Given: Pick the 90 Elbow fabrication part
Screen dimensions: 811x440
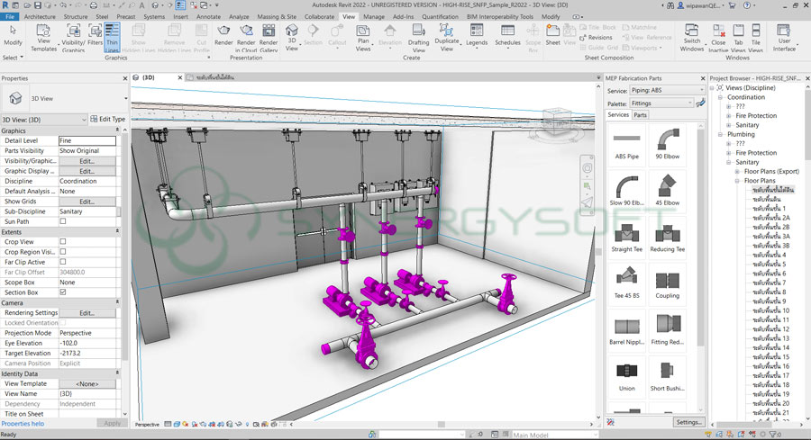Looking at the screenshot, I should point(667,143).
